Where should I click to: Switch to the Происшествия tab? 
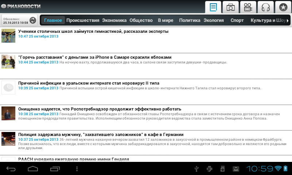pyautogui.click(x=83, y=20)
